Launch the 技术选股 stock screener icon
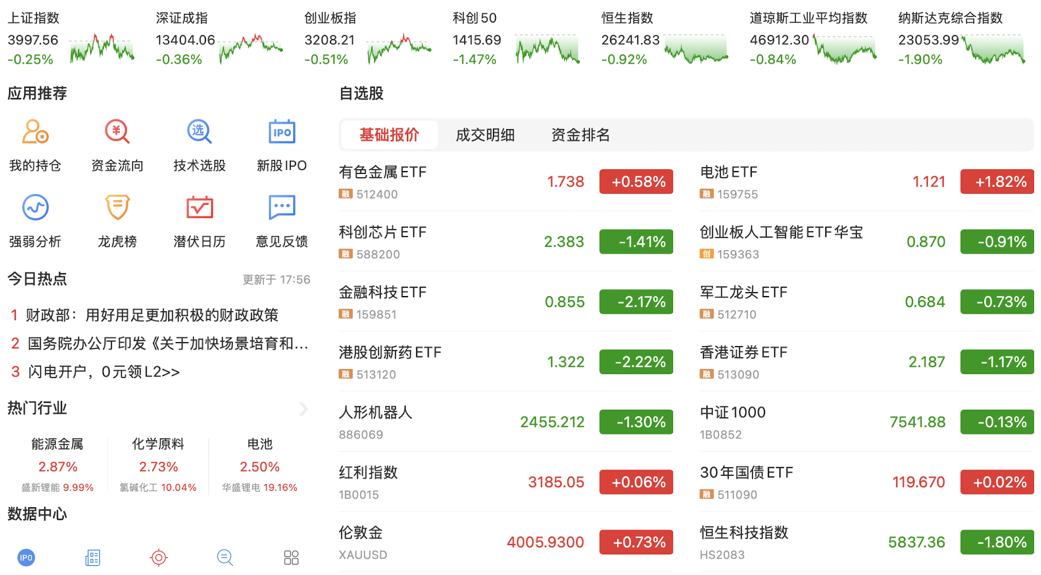The height and width of the screenshot is (575, 1041). click(x=199, y=132)
